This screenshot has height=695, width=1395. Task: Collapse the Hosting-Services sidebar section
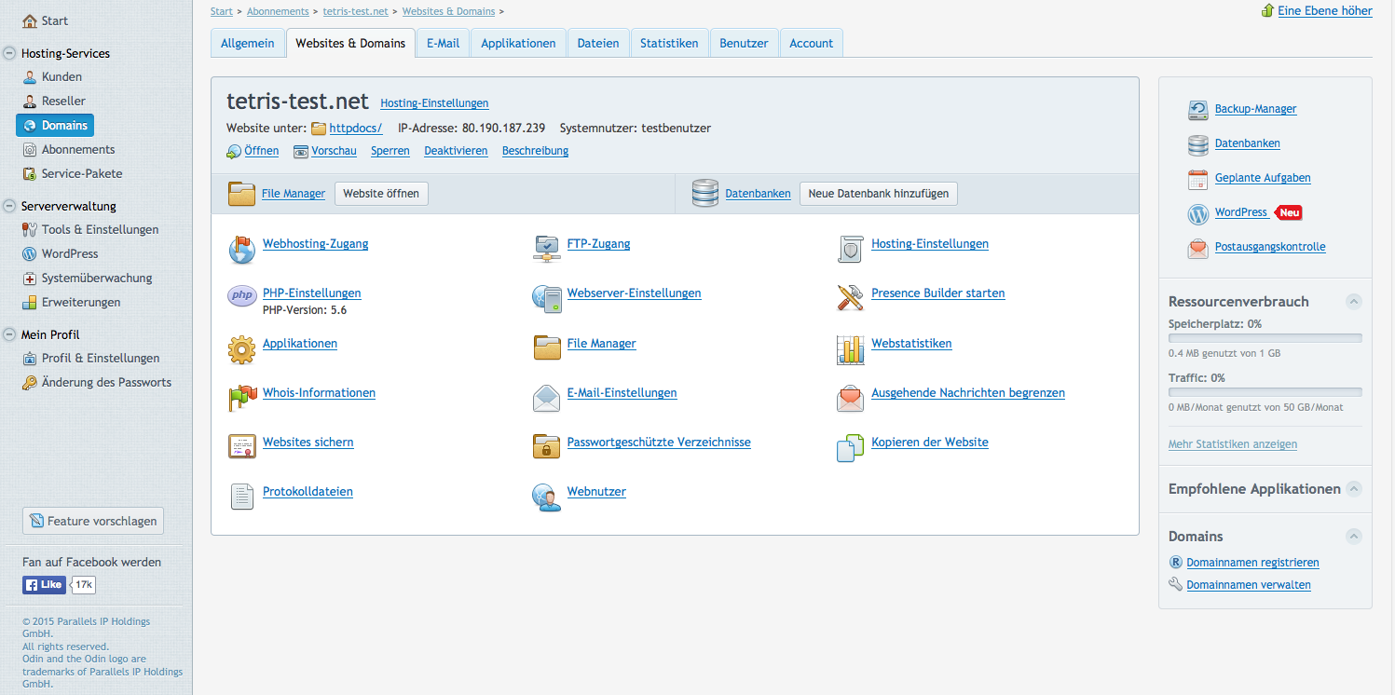point(9,53)
